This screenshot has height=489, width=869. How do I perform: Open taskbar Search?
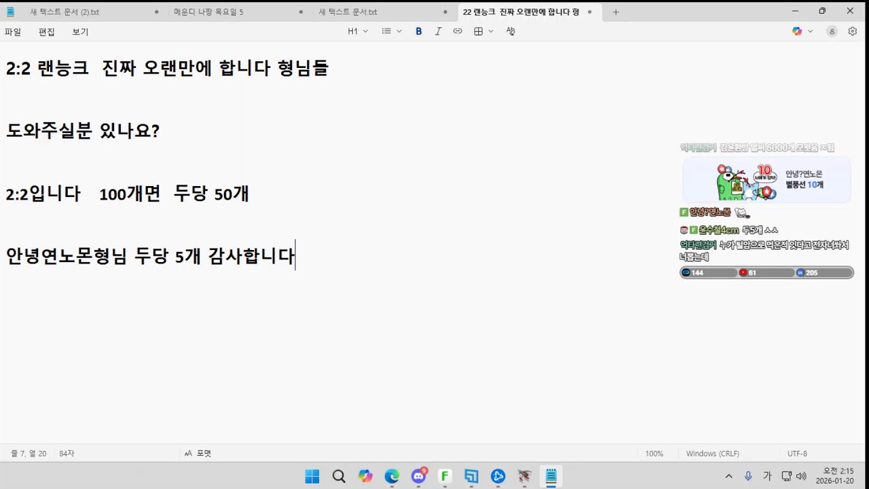click(339, 476)
